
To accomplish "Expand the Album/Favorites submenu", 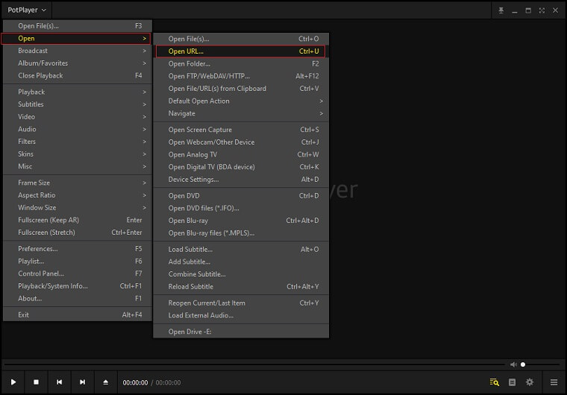I will click(78, 63).
